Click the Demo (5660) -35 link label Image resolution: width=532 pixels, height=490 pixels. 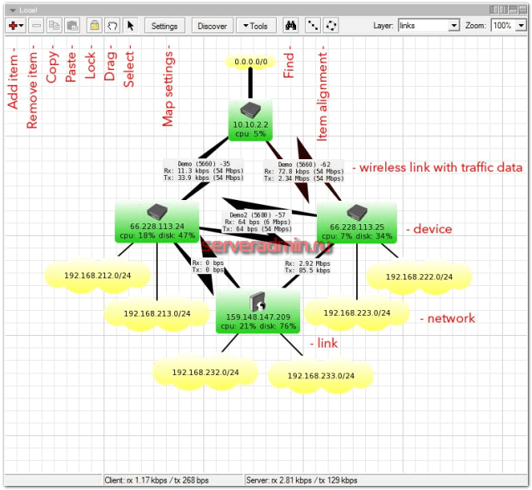pos(203,171)
